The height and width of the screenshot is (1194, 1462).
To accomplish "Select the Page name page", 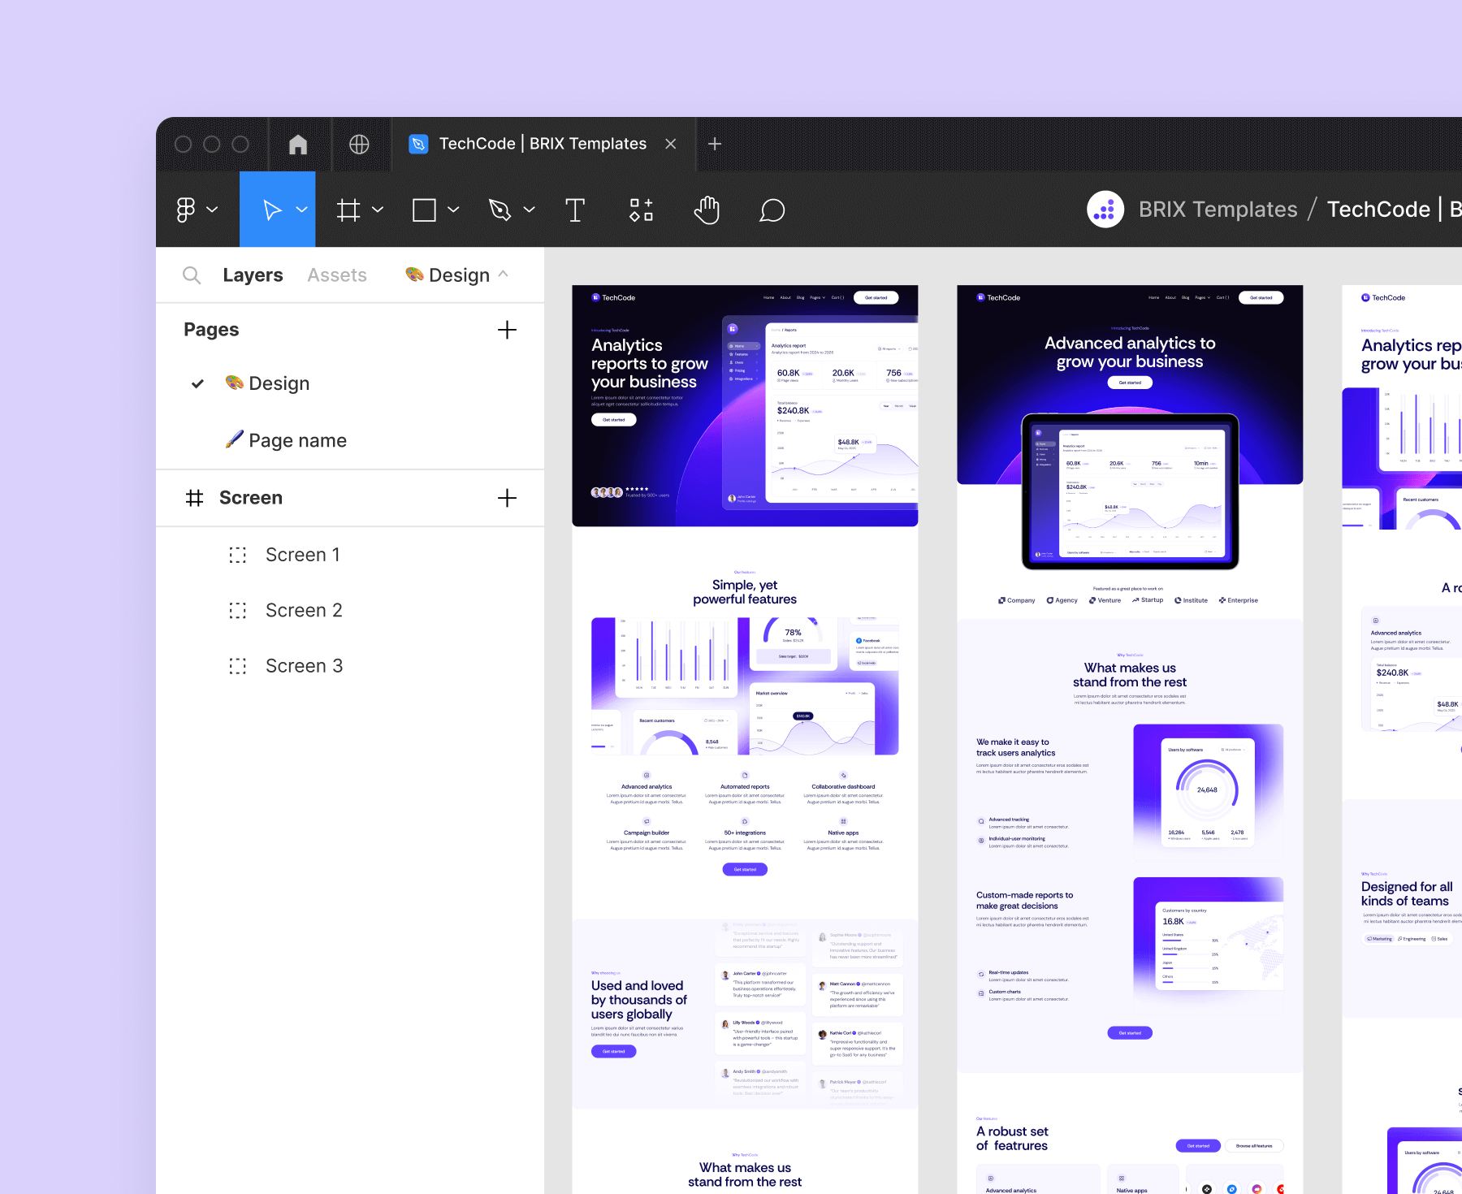I will click(x=297, y=439).
